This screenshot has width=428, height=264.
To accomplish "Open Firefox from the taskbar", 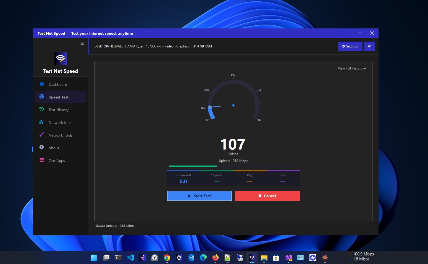I will [x=216, y=258].
